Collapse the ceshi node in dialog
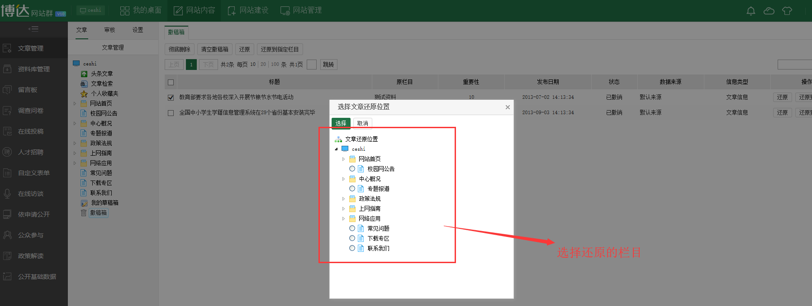 [x=336, y=149]
